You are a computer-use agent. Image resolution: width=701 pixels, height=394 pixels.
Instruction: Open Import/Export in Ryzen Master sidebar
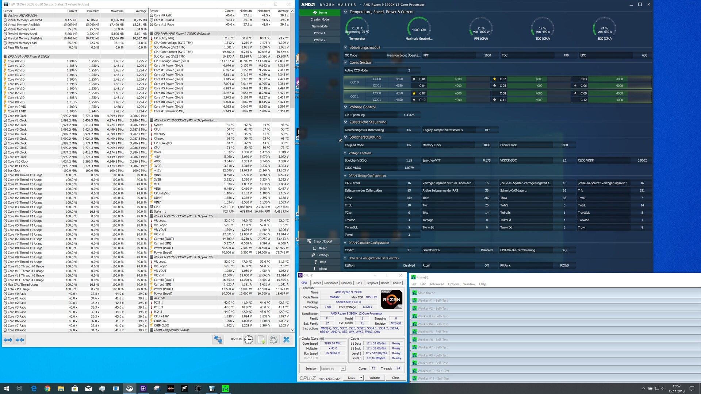(320, 241)
